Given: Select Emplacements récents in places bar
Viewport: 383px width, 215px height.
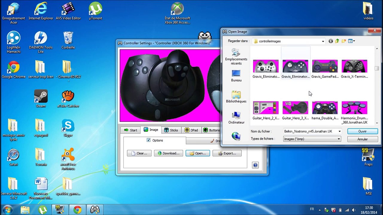Looking at the screenshot, I should [236, 57].
